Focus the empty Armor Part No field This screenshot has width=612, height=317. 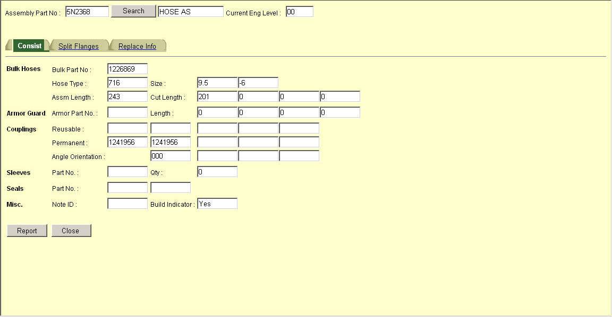[127, 112]
